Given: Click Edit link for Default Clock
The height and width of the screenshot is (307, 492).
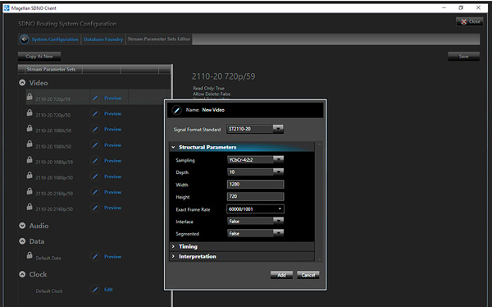Looking at the screenshot, I should (x=108, y=290).
